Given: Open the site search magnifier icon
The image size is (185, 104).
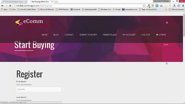Looking at the screenshot, I should tap(167, 23).
